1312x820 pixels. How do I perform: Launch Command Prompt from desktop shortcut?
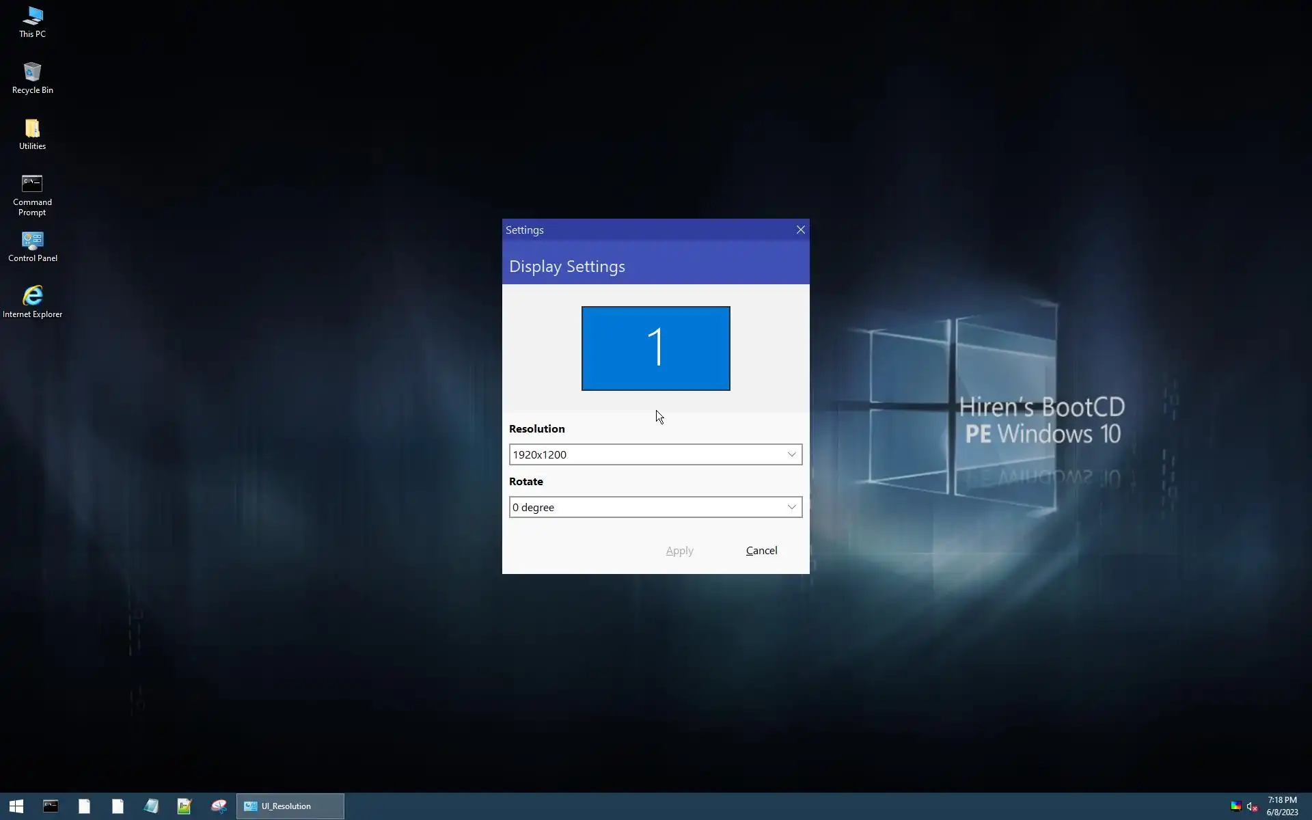pos(32,194)
